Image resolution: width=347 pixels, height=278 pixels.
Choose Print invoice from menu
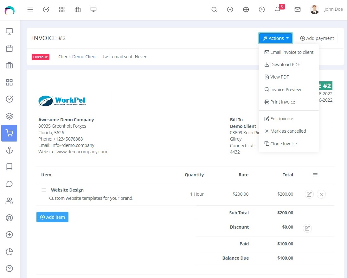click(x=289, y=102)
